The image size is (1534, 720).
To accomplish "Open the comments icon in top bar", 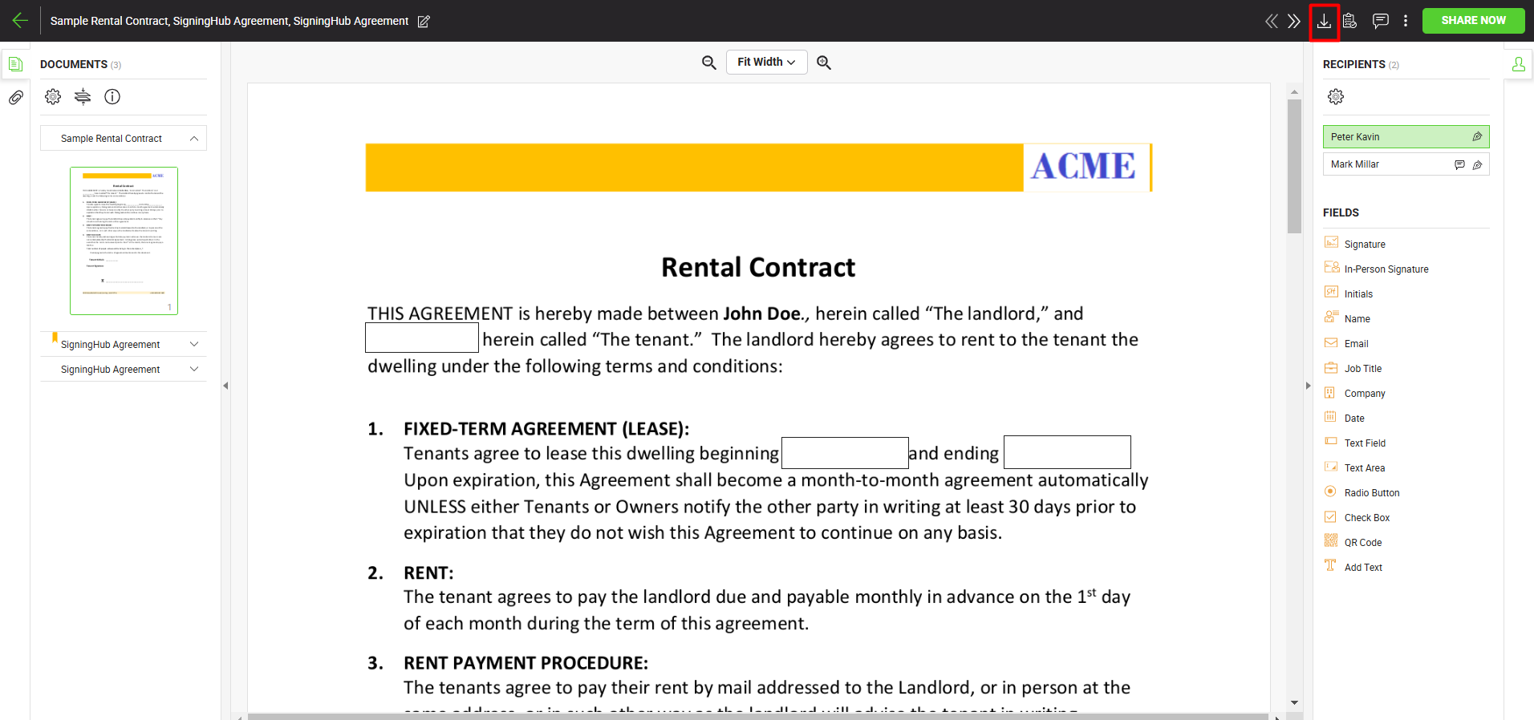I will coord(1381,21).
